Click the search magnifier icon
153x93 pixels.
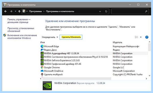point(146,11)
